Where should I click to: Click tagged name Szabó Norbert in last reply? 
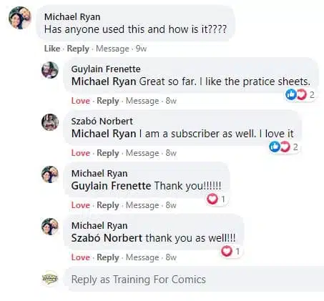tap(107, 238)
